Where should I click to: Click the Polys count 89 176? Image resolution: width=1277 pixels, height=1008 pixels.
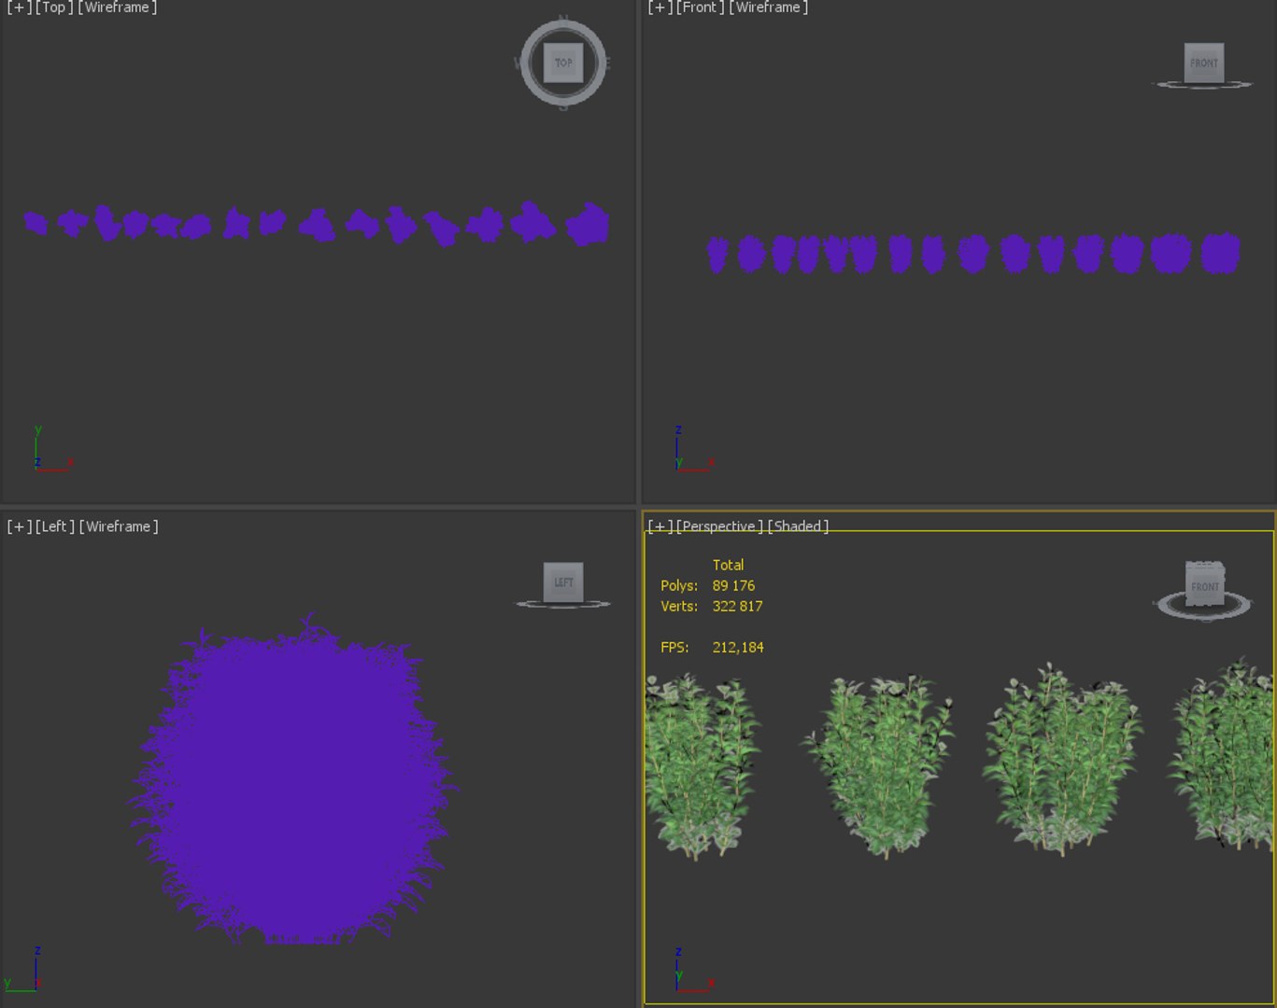[x=733, y=586]
